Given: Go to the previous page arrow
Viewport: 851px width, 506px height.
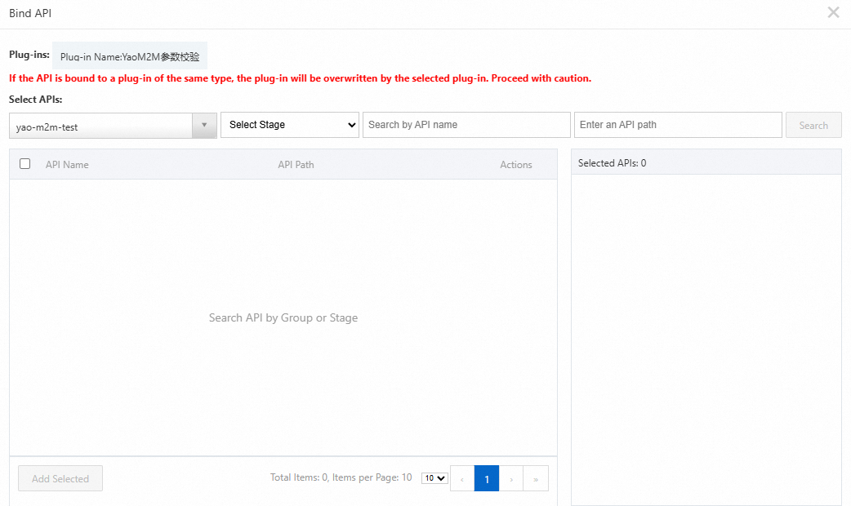Looking at the screenshot, I should point(462,479).
